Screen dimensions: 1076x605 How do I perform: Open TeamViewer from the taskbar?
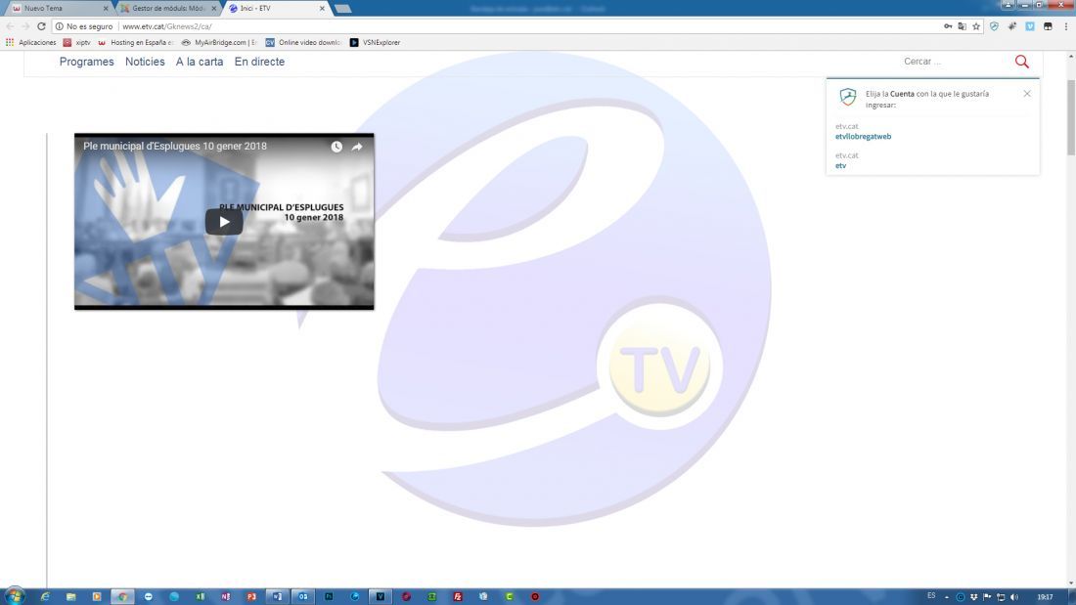tap(149, 597)
